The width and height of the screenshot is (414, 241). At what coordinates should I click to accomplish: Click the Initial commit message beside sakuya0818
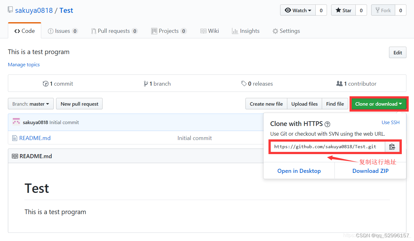[x=64, y=123]
